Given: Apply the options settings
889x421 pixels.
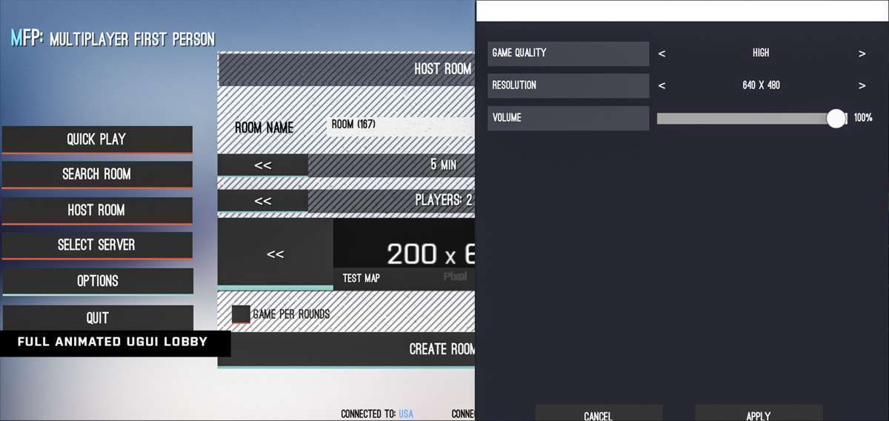Looking at the screenshot, I should click(759, 413).
